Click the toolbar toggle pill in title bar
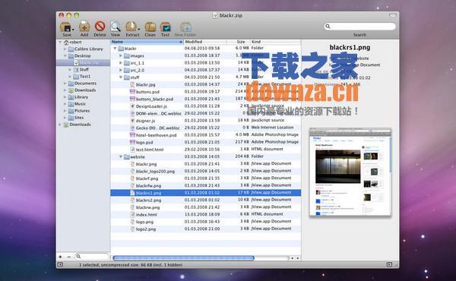The height and width of the screenshot is (281, 456). [x=393, y=15]
